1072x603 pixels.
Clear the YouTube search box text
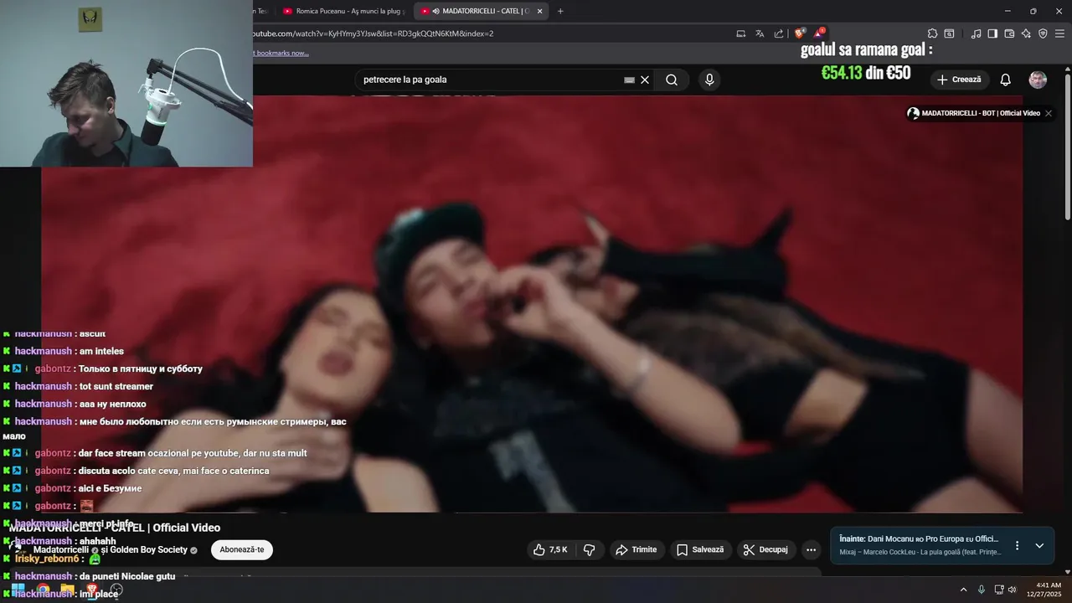tap(645, 80)
